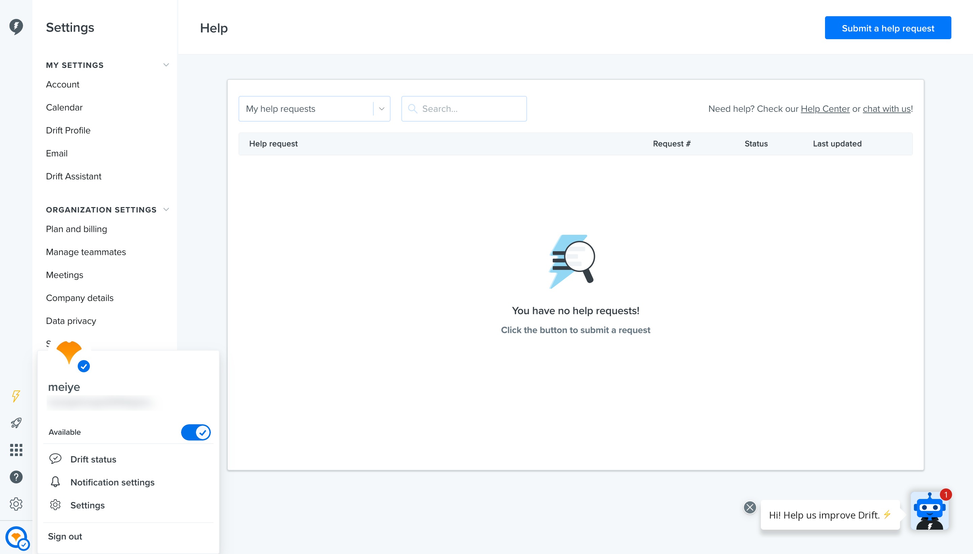Image resolution: width=973 pixels, height=554 pixels.
Task: Toggle the Available status switch
Action: click(196, 432)
